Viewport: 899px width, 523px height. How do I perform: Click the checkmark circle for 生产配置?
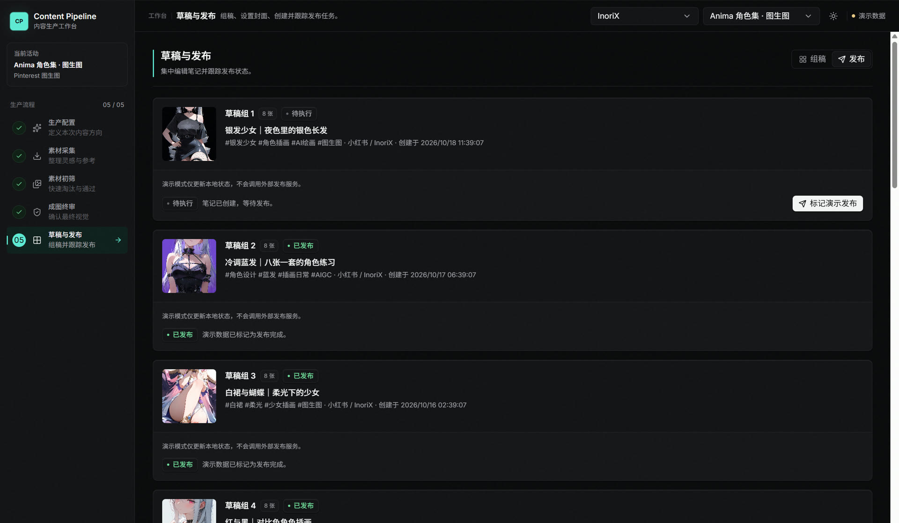19,128
